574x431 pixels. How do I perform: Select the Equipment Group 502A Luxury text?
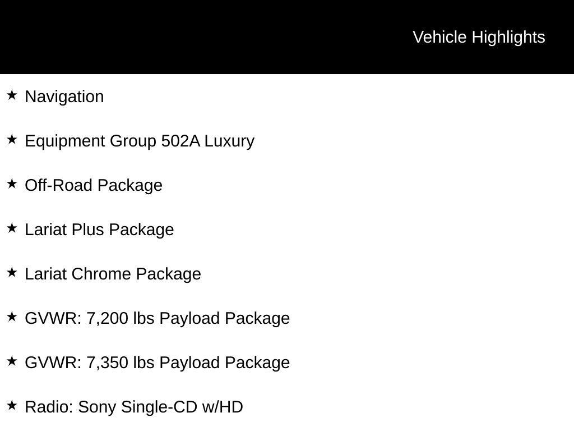point(140,141)
